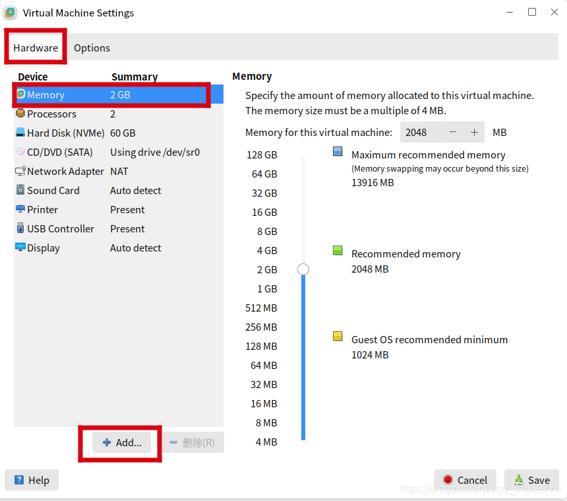Click the VMware logo in the title bar
Screen dimensions: 567x501
pyautogui.click(x=10, y=13)
